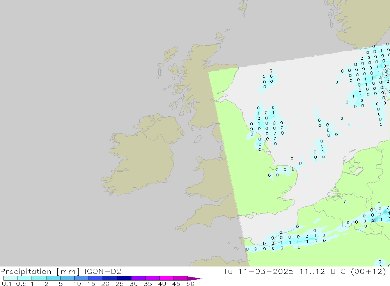Click the '0.5' legend tick label
Screen dimensions: 390x286
click(21, 284)
